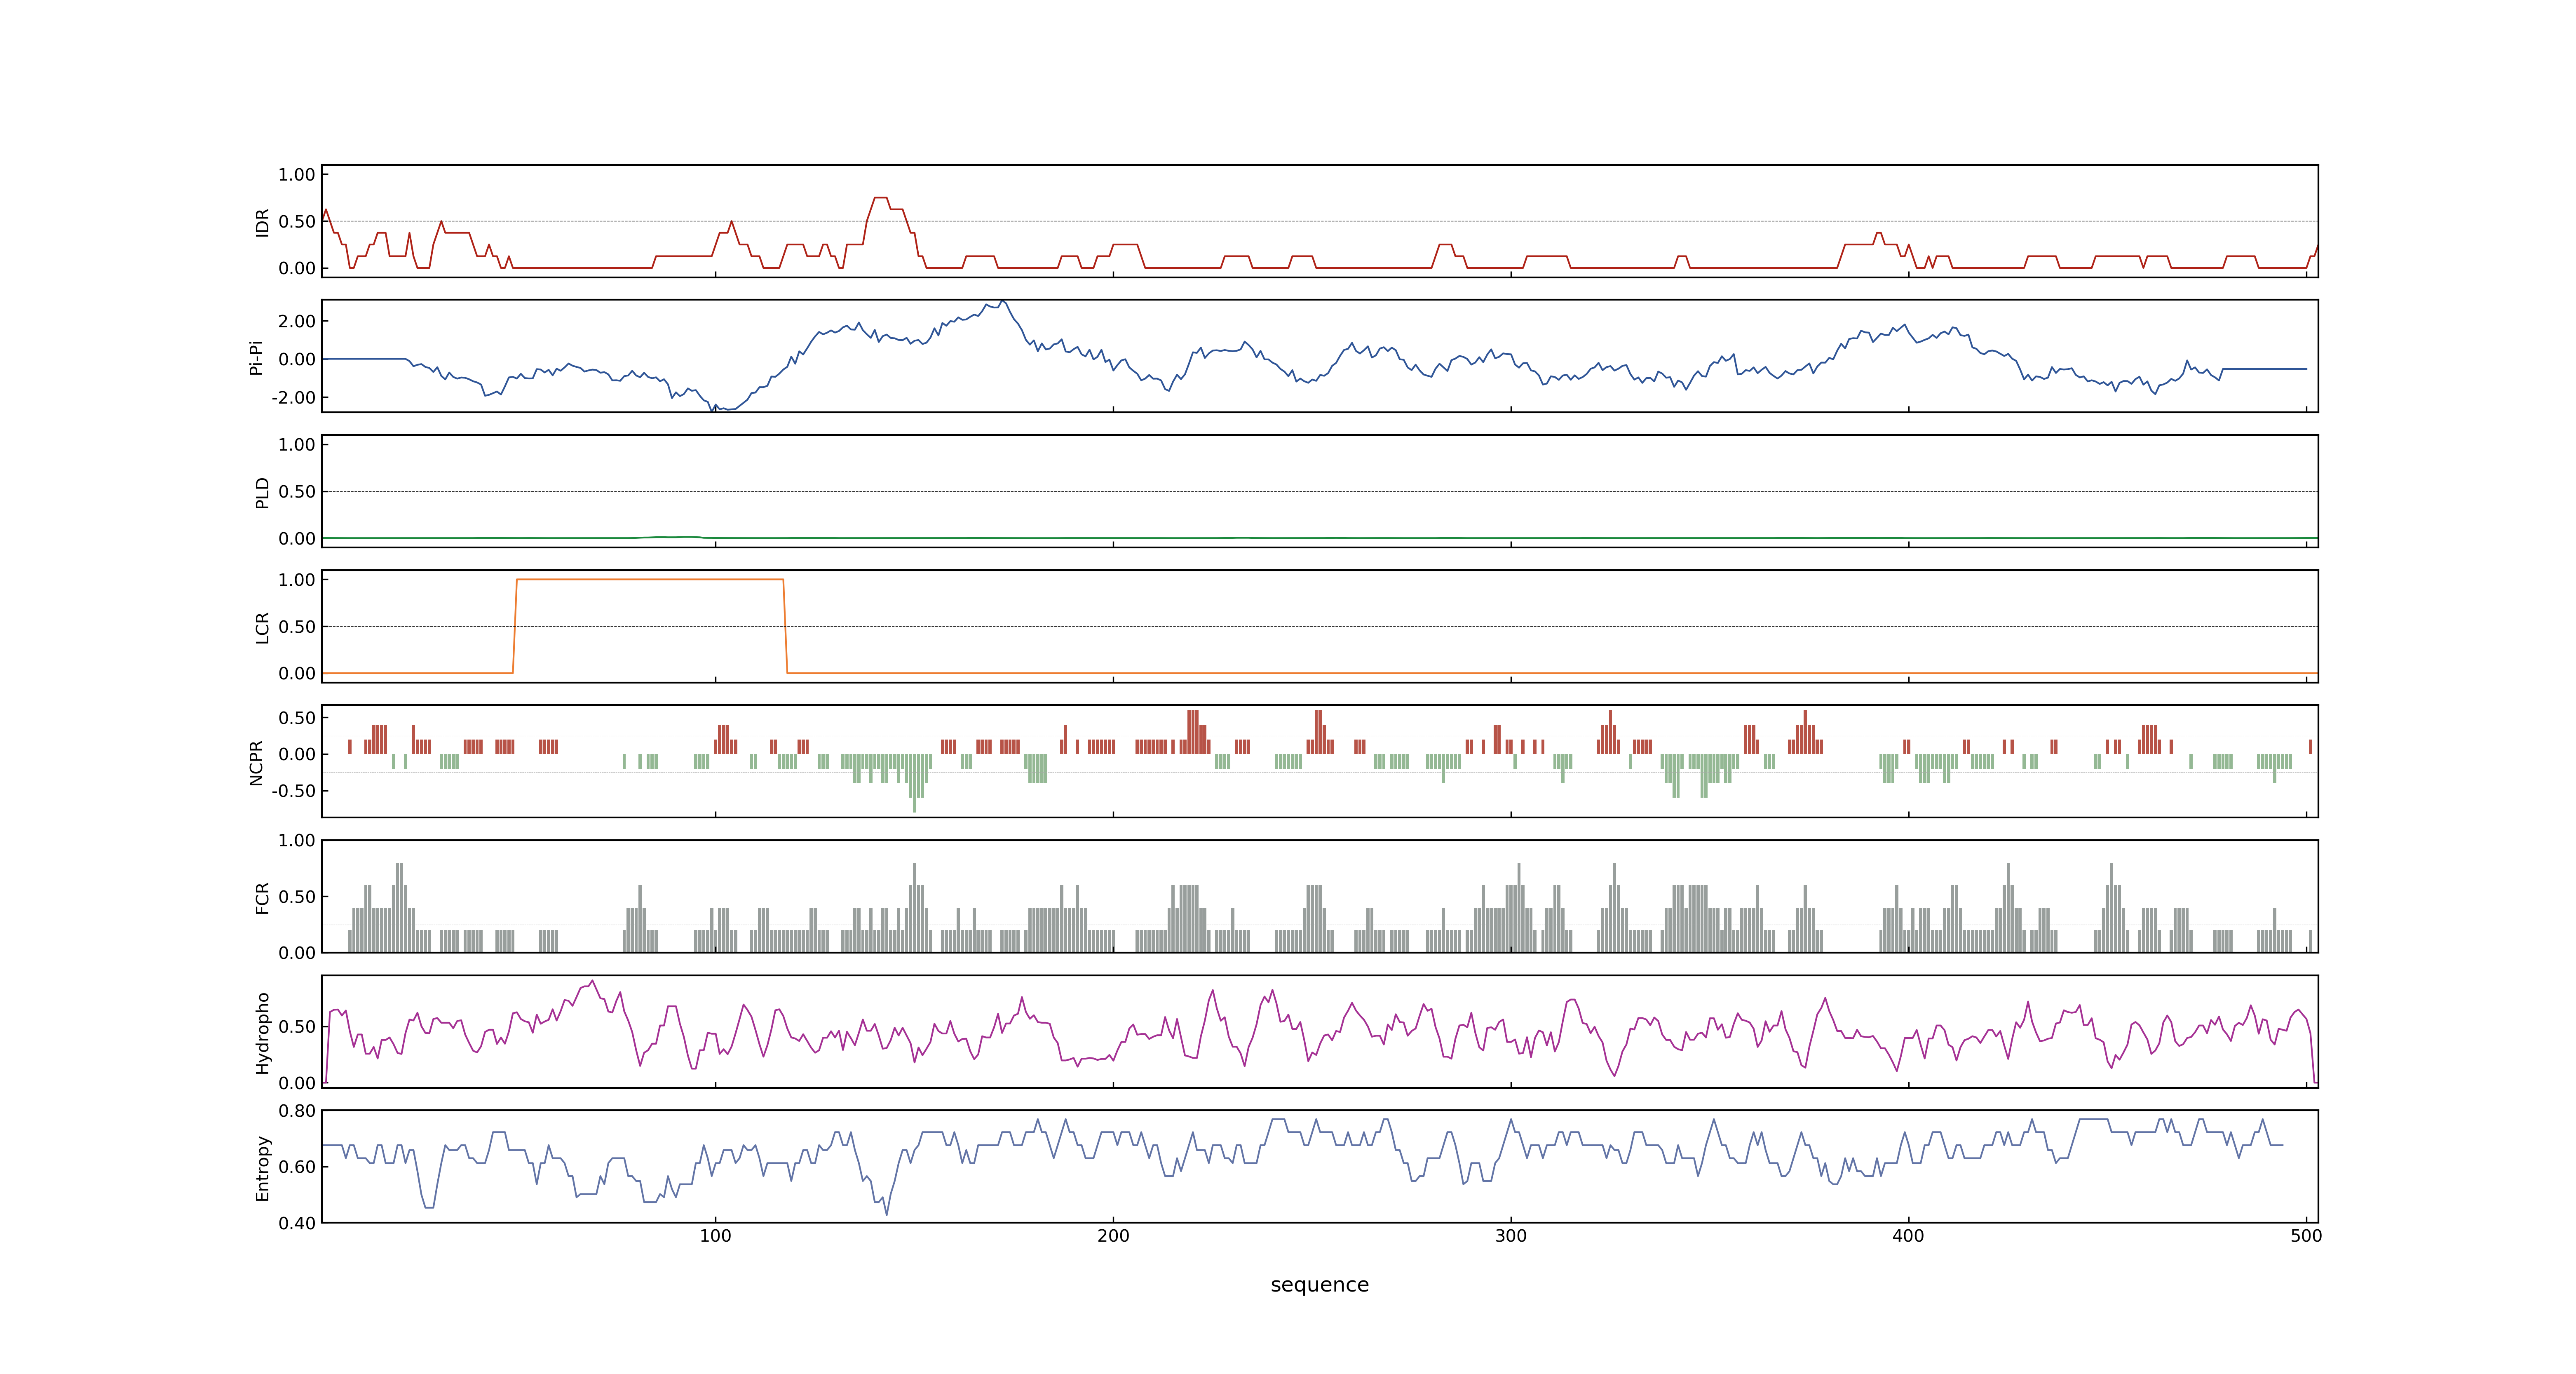Click x-axis tick label 200
Screen dimensions: 2576x1374
pyautogui.click(x=1113, y=1236)
